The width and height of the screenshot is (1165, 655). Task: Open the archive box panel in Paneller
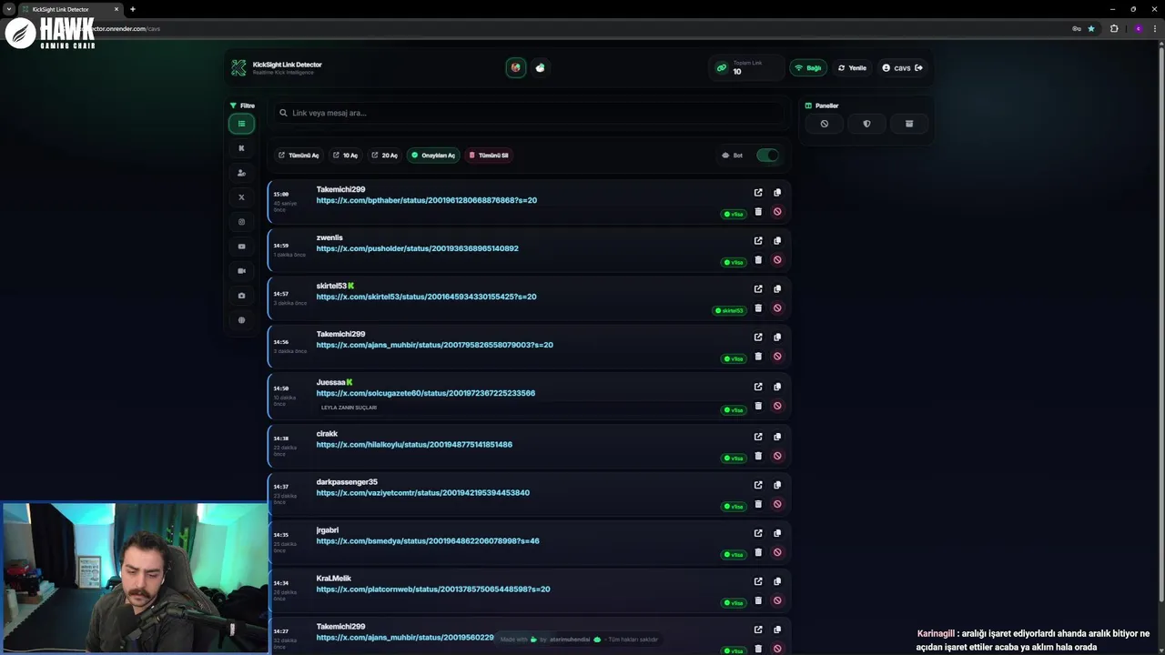[x=909, y=124]
